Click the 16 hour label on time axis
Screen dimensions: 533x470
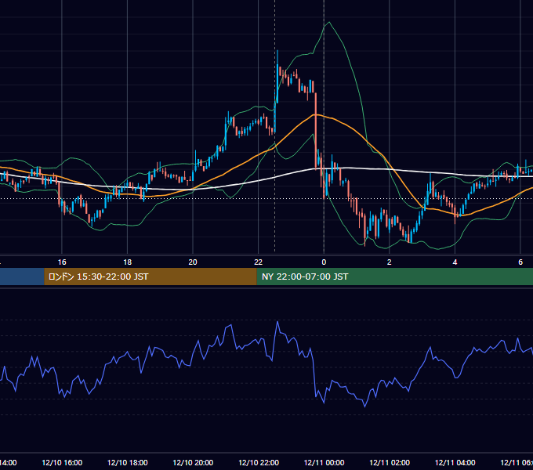[62, 262]
